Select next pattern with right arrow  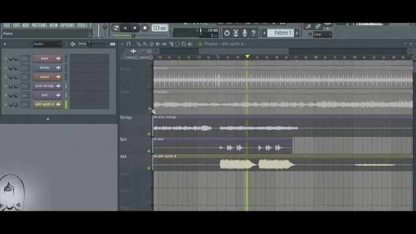tap(297, 33)
